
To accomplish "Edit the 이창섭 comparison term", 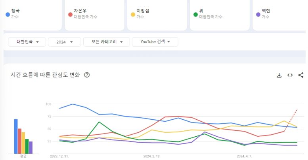I will pyautogui.click(x=159, y=14).
